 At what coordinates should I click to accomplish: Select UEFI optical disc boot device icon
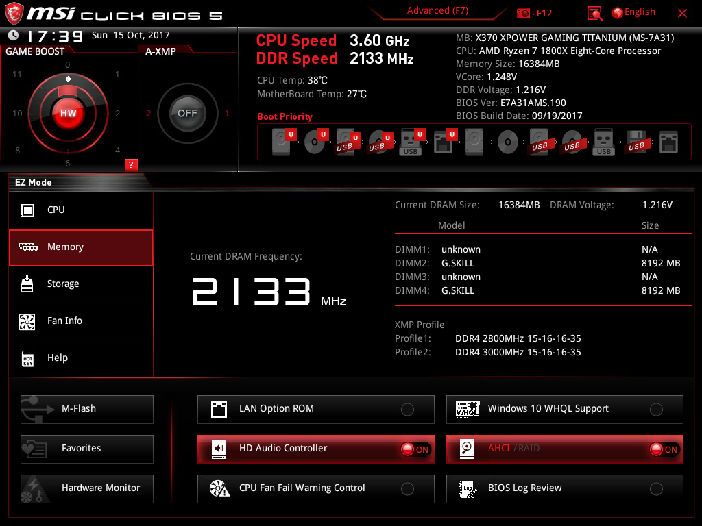coord(316,142)
